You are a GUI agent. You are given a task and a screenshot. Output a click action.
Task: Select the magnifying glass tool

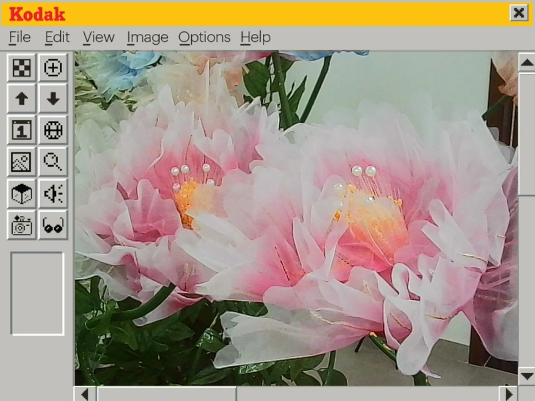pos(53,162)
